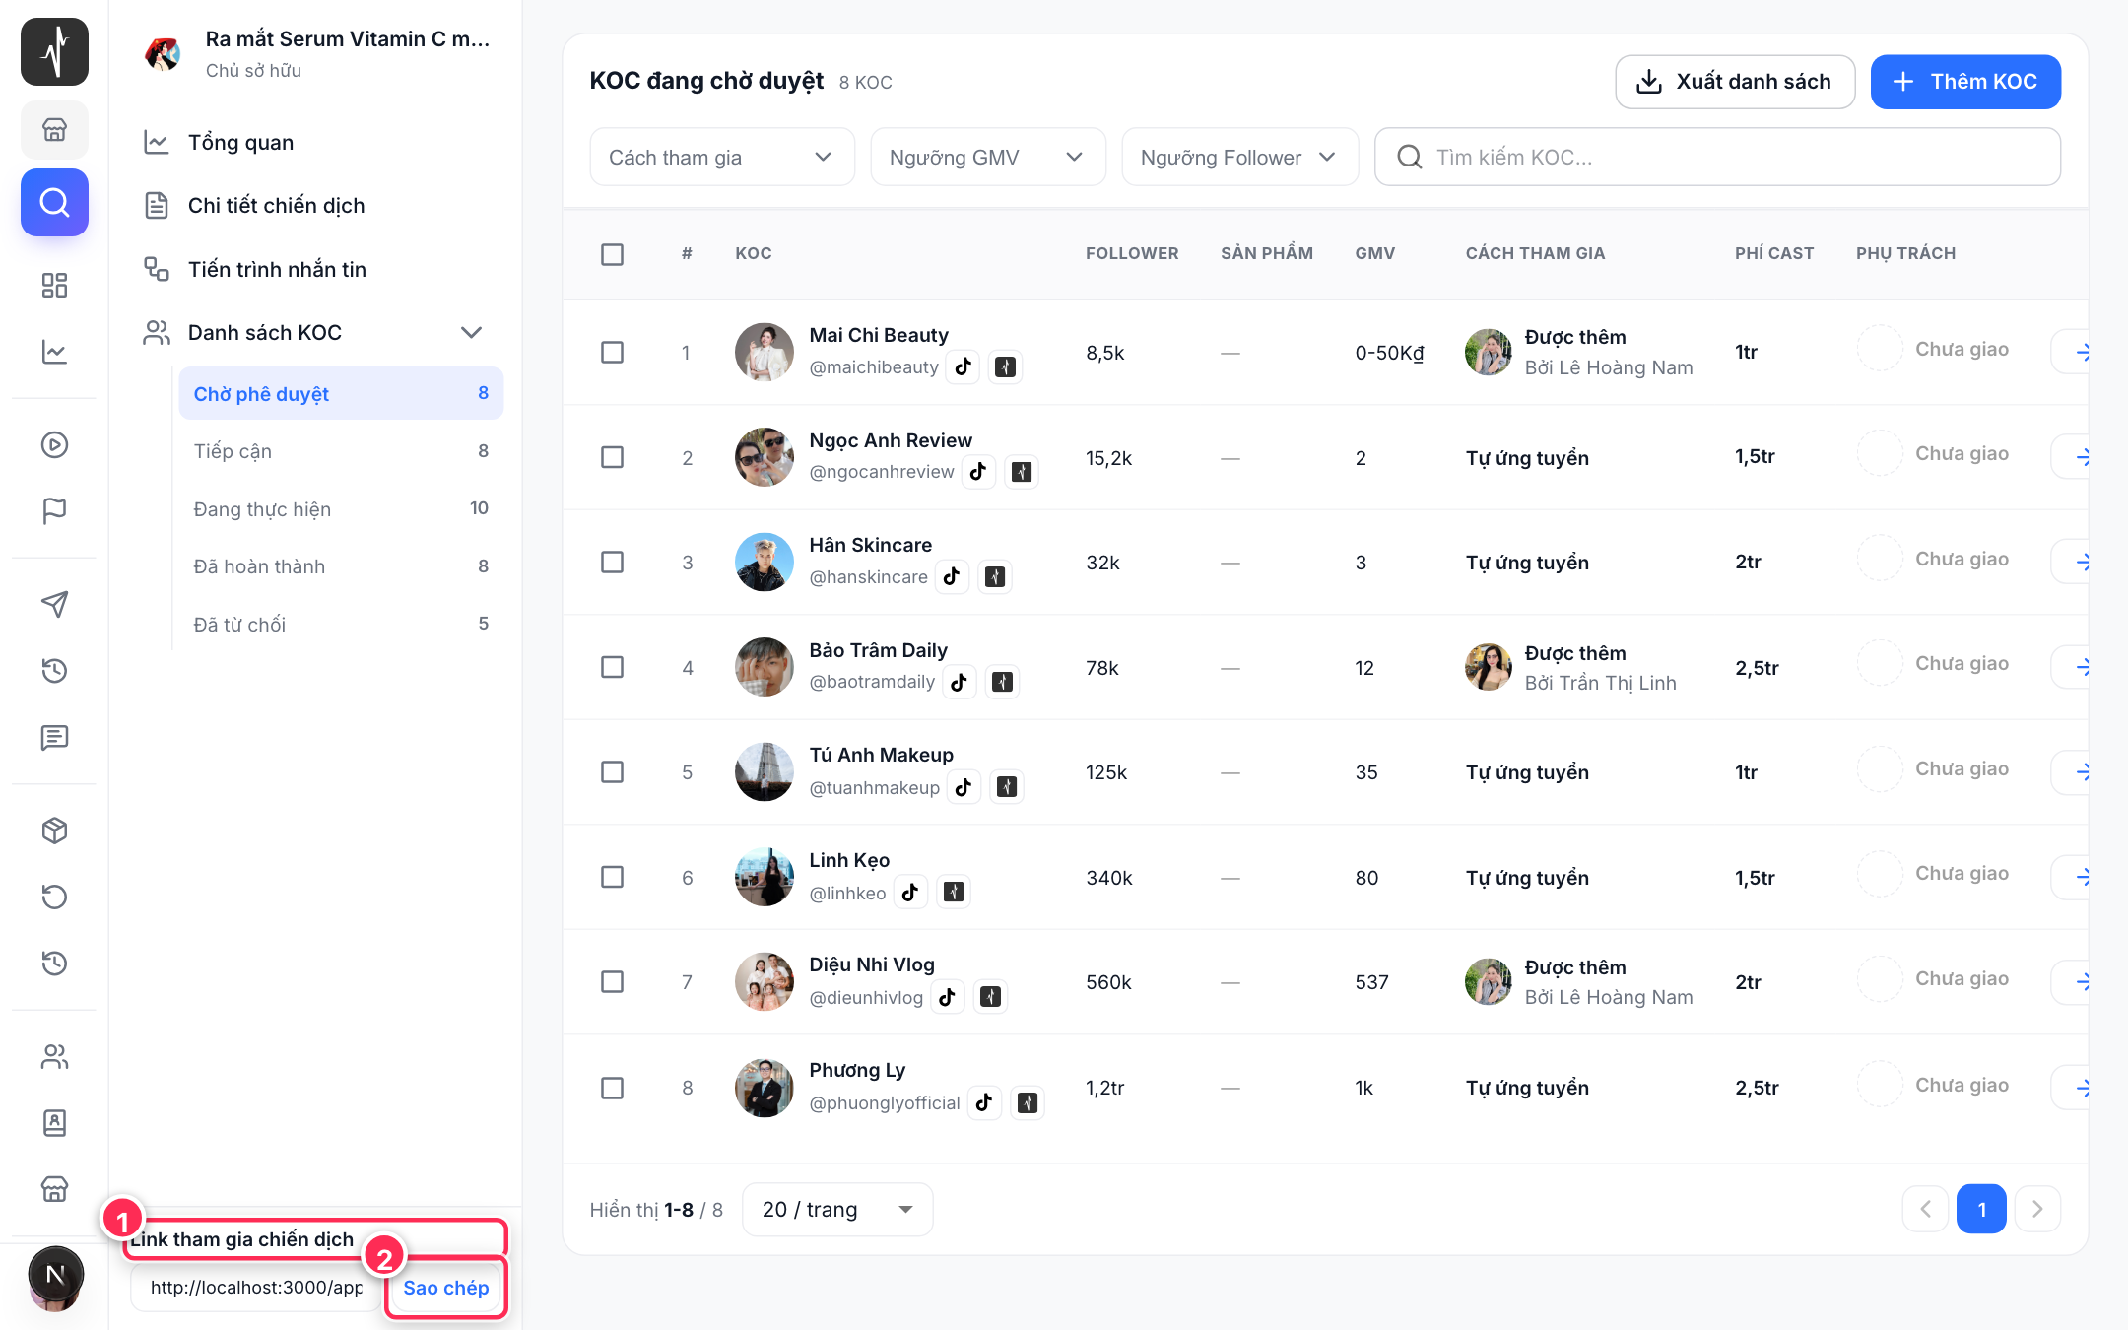The image size is (2128, 1330).
Task: Open the play circle icon in sidebar
Action: point(54,444)
